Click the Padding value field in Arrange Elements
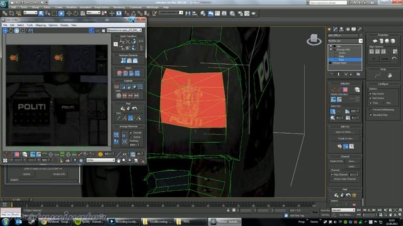403x226 pixels. point(133,144)
